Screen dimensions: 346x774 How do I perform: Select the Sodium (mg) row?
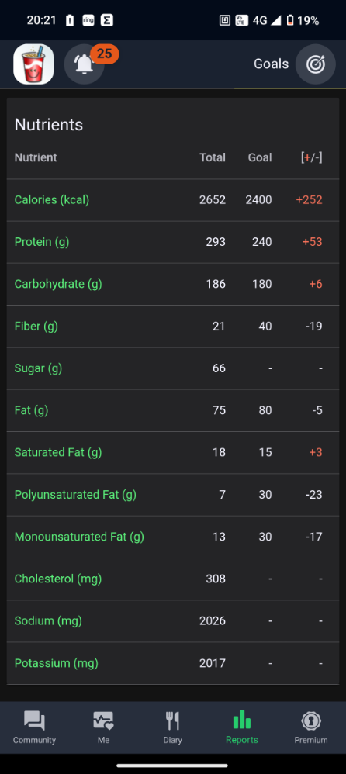tap(173, 621)
